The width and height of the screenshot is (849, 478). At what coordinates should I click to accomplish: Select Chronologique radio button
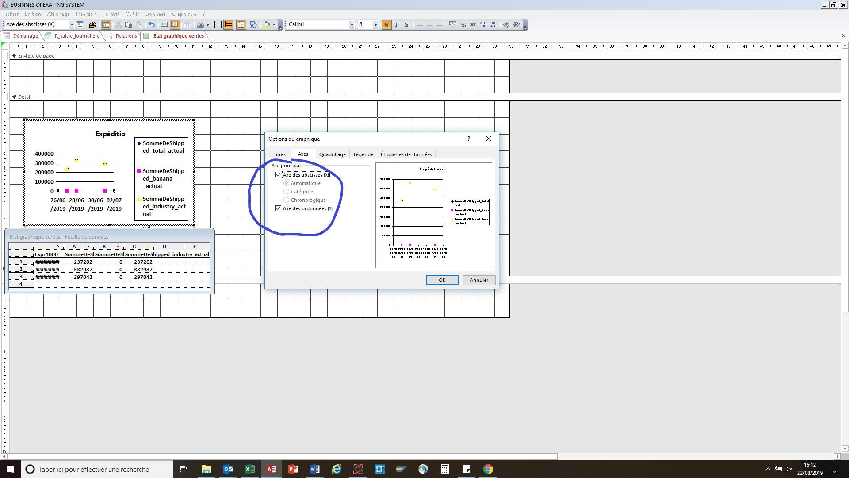click(x=286, y=200)
